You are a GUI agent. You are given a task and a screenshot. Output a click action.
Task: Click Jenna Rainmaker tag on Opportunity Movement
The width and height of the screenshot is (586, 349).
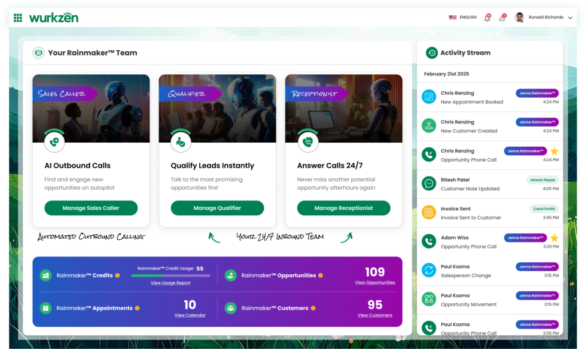(x=537, y=296)
